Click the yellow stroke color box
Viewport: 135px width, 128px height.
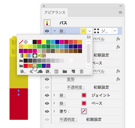pos(83,31)
